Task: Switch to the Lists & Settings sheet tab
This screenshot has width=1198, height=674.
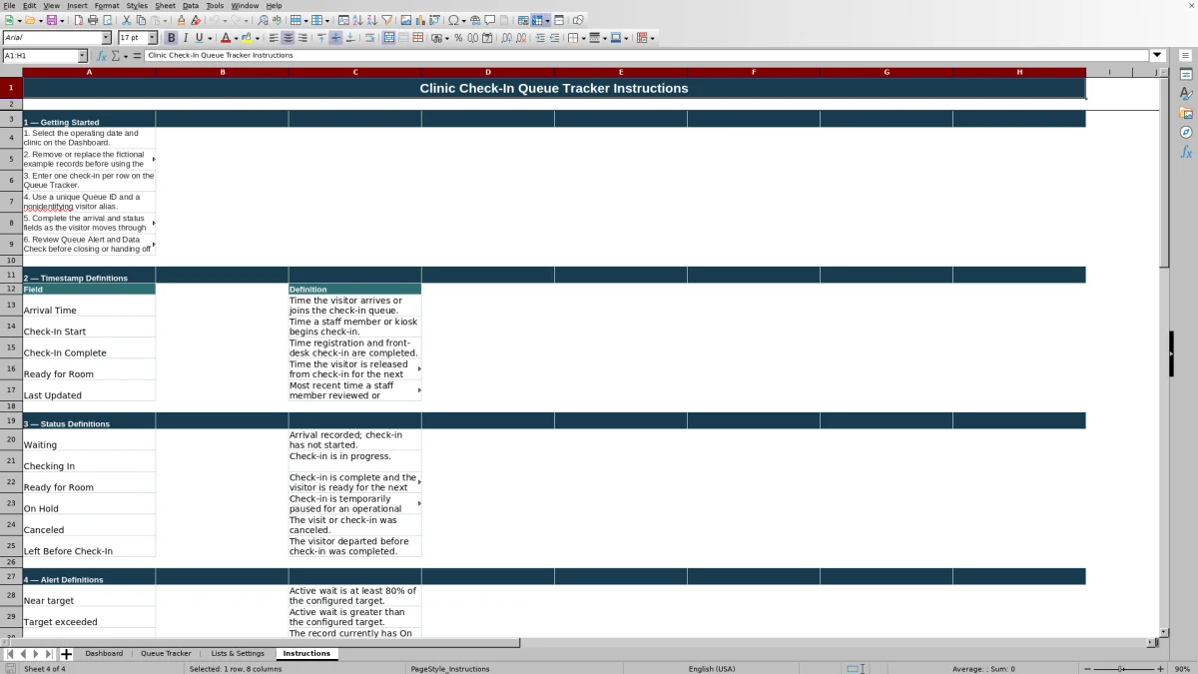Action: pos(238,654)
